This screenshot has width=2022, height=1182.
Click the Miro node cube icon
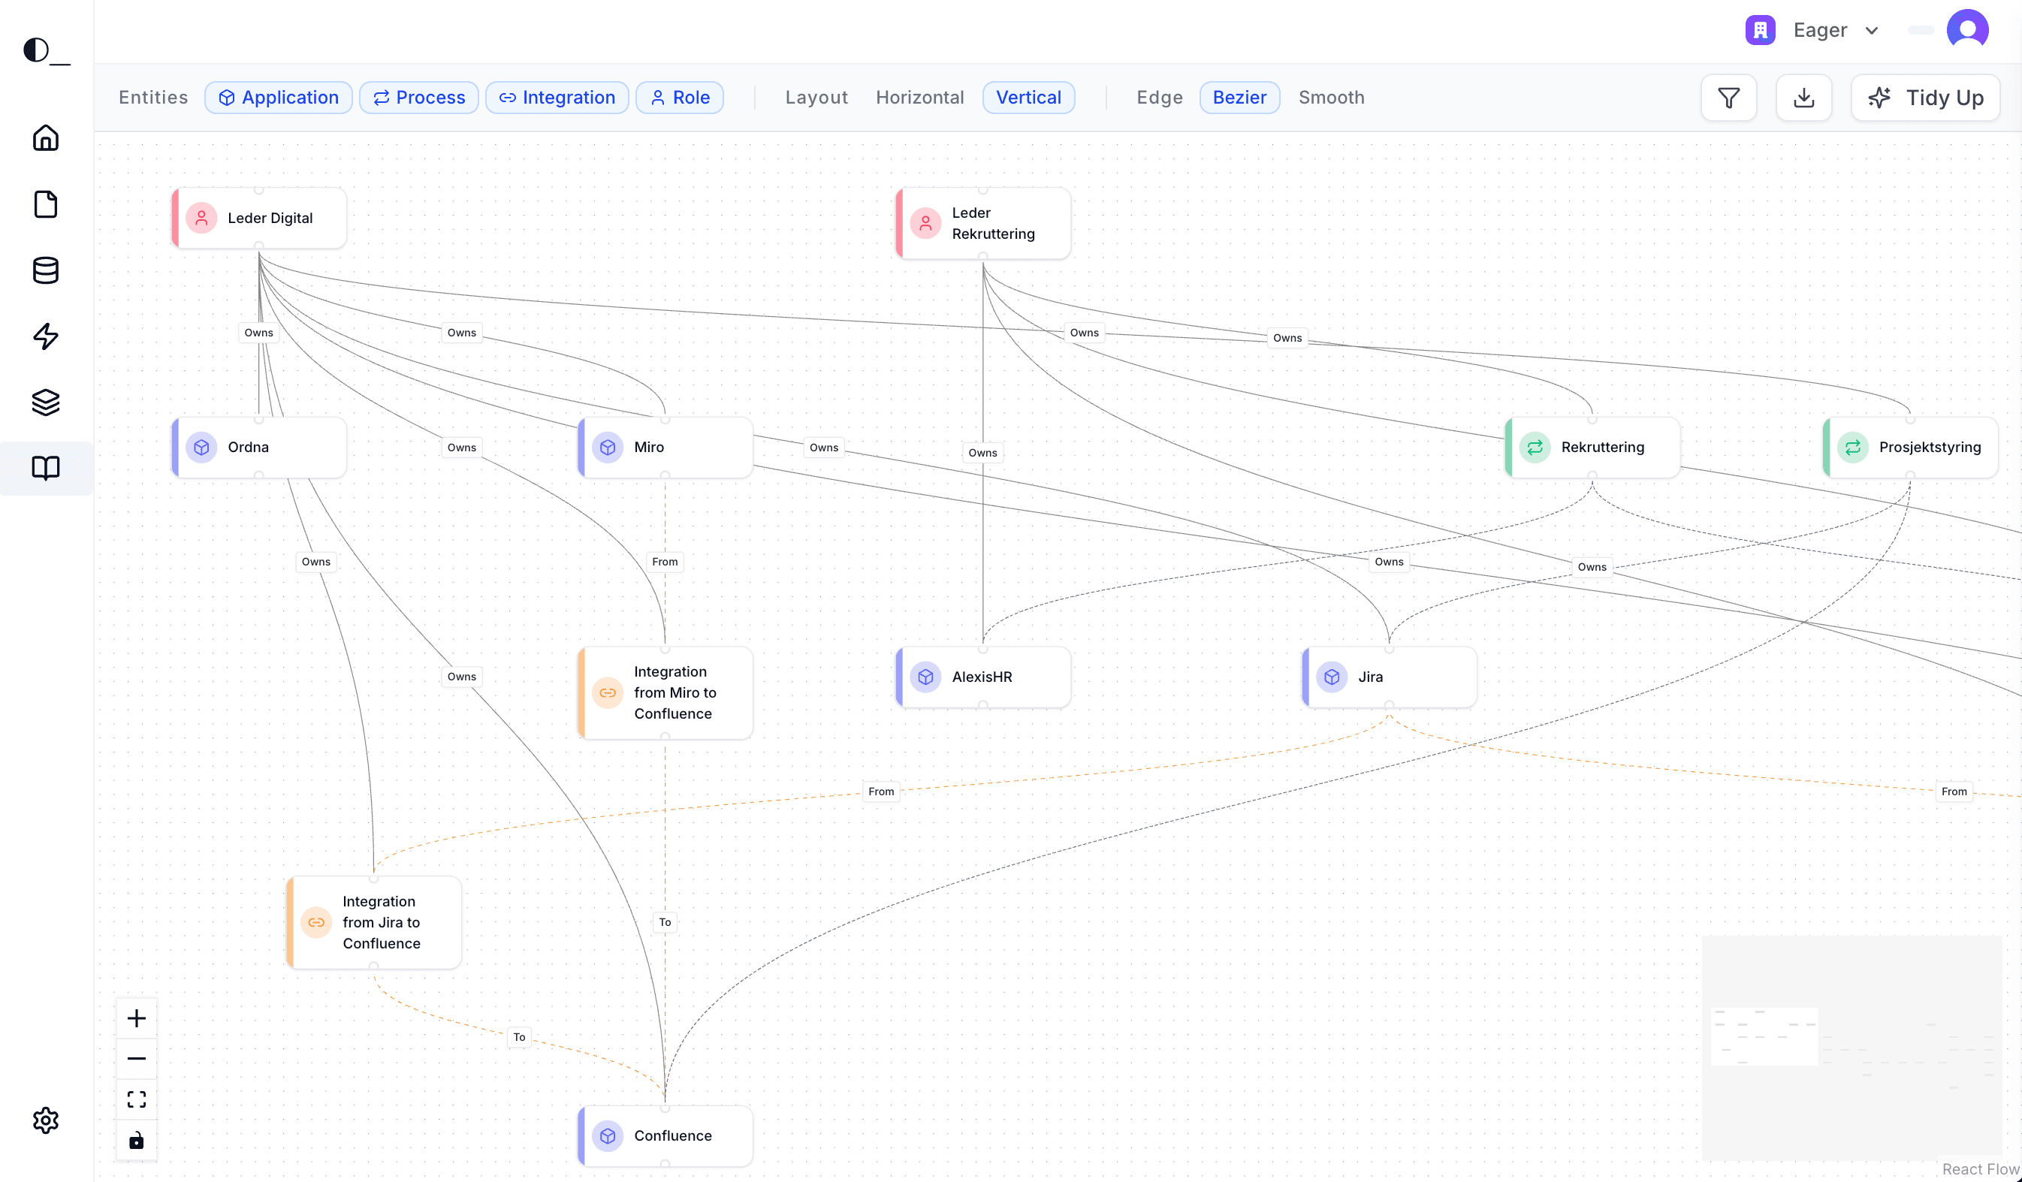[608, 447]
